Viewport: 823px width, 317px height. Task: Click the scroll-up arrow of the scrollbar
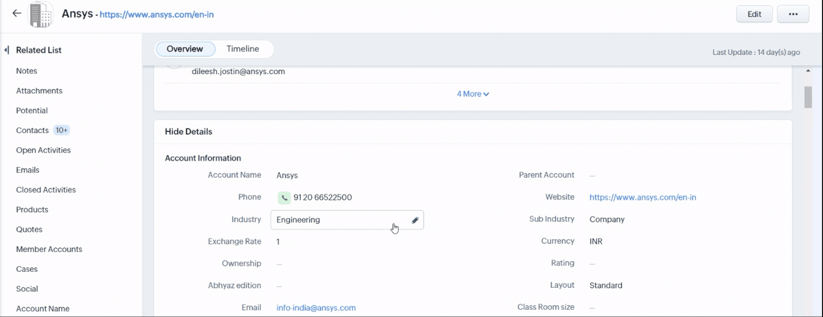808,71
